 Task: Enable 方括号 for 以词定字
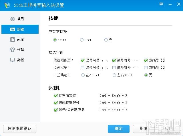[x=146, y=67]
